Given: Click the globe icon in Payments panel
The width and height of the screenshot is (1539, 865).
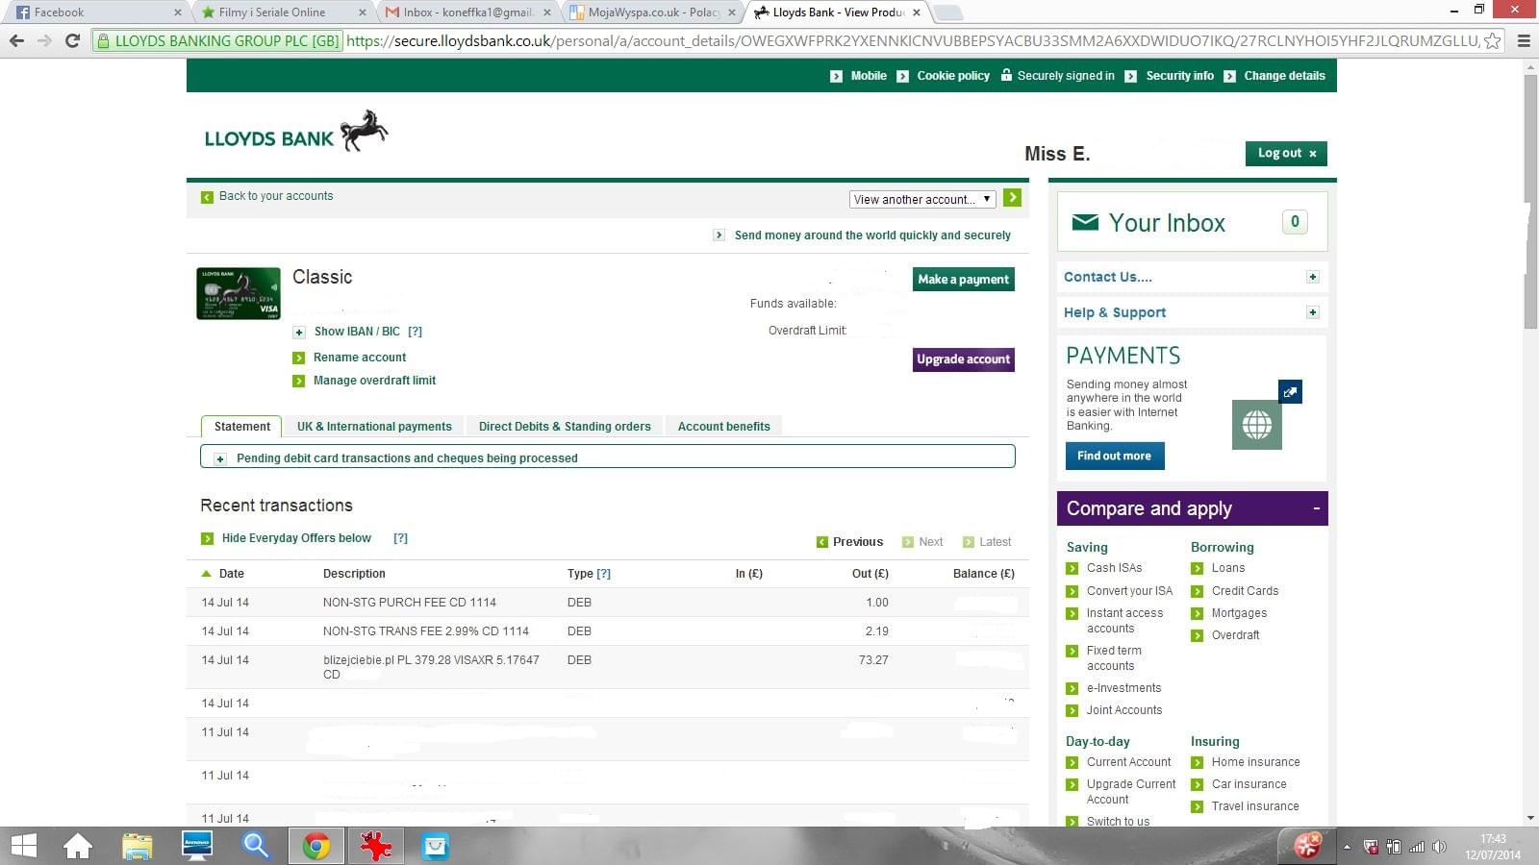Looking at the screenshot, I should pyautogui.click(x=1256, y=425).
